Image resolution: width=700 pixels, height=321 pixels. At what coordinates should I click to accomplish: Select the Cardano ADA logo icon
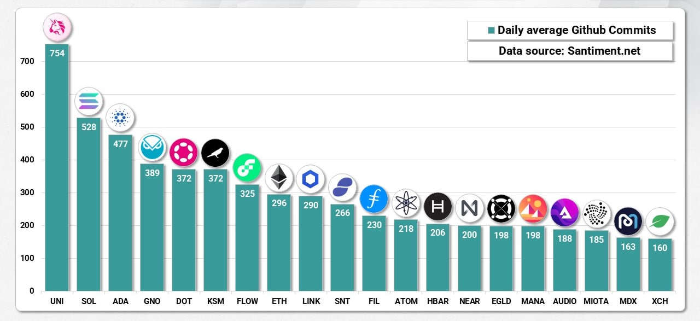coord(120,118)
